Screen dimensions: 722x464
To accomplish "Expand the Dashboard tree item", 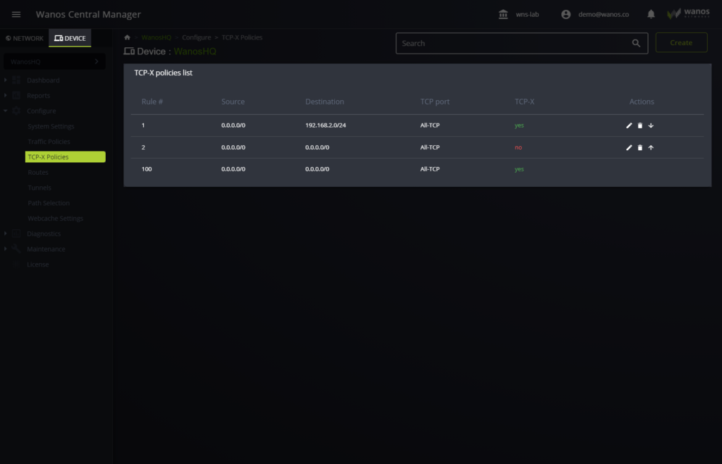I will pos(6,80).
